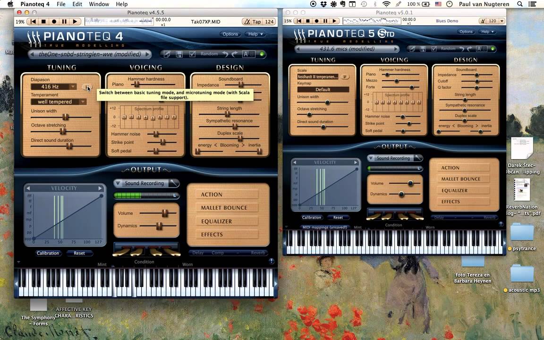Open the Help dropdown in Pianoteq 4
The width and height of the screenshot is (544, 340).
click(x=255, y=34)
